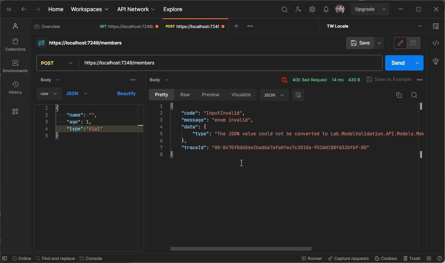The image size is (445, 263).
Task: Open the Save options dropdown arrow
Action: tap(379, 43)
